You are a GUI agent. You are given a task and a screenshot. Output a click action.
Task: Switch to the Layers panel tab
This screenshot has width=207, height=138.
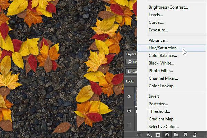(x=131, y=54)
